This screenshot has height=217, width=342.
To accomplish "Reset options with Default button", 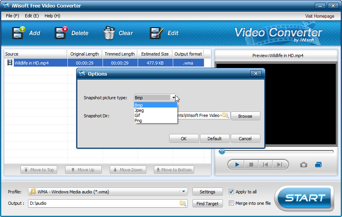I will (215, 138).
